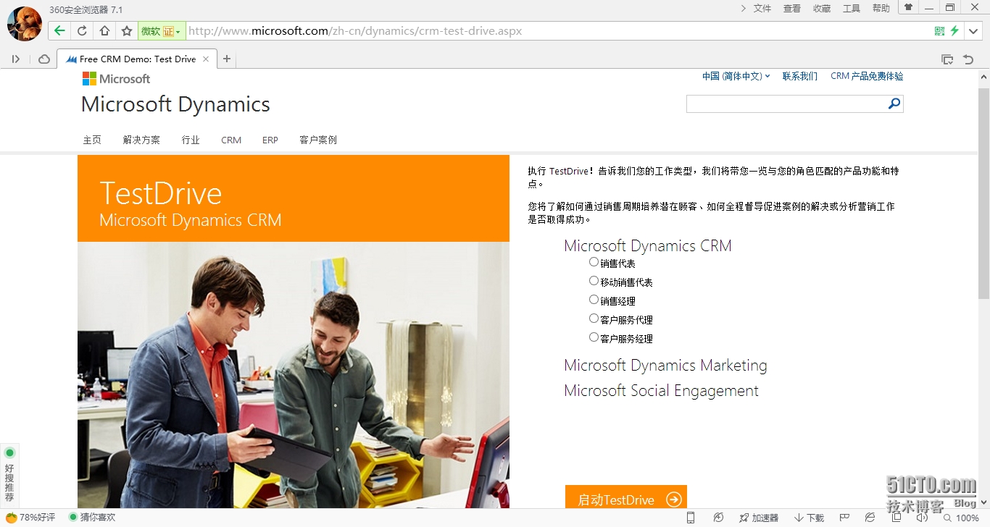Select the 客户服务代理 radio button
Viewport: 990px width, 527px height.
click(x=594, y=319)
